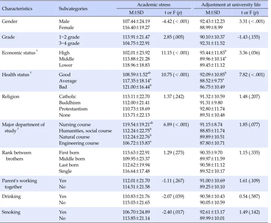Click the '1.29 (.273)' statistic
The width and height of the screenshot is (271, 223).
pyautogui.click(x=174, y=153)
